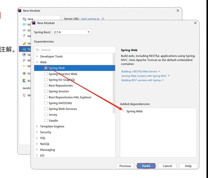Expand the Security category
This screenshot has height=178, width=208.
37,132
